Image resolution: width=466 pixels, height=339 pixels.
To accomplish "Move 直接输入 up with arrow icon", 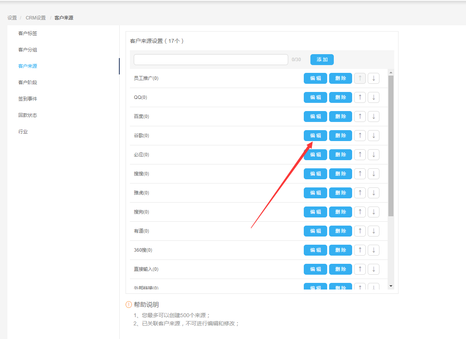I will (x=360, y=269).
